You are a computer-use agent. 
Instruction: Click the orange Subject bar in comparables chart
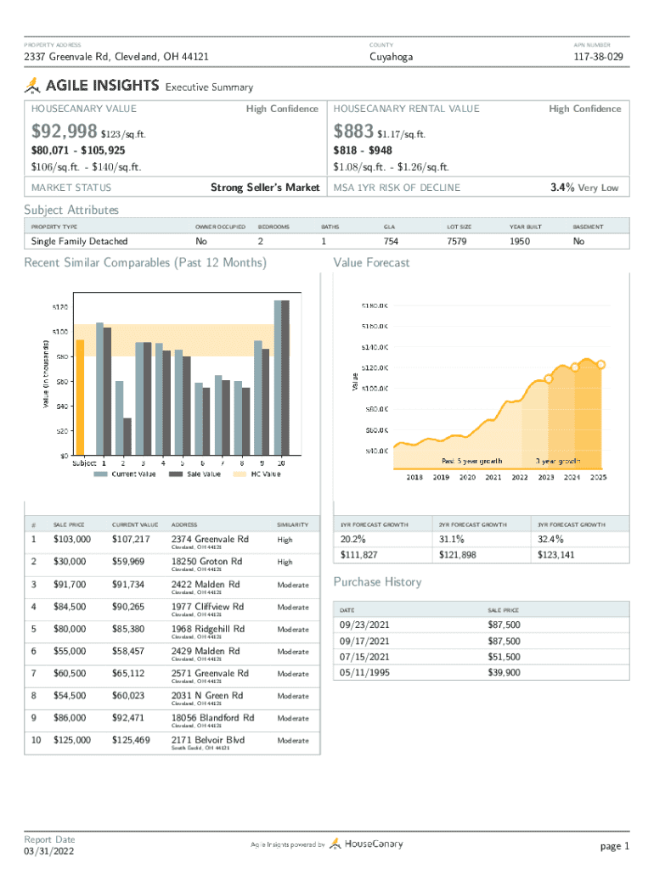[80, 397]
